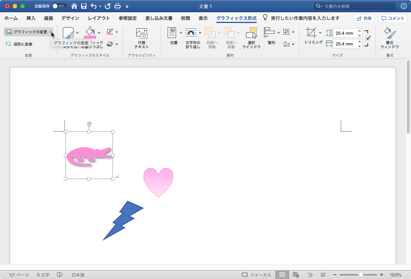Click the Search in Document field
The width and height of the screenshot is (411, 279).
point(355,6)
